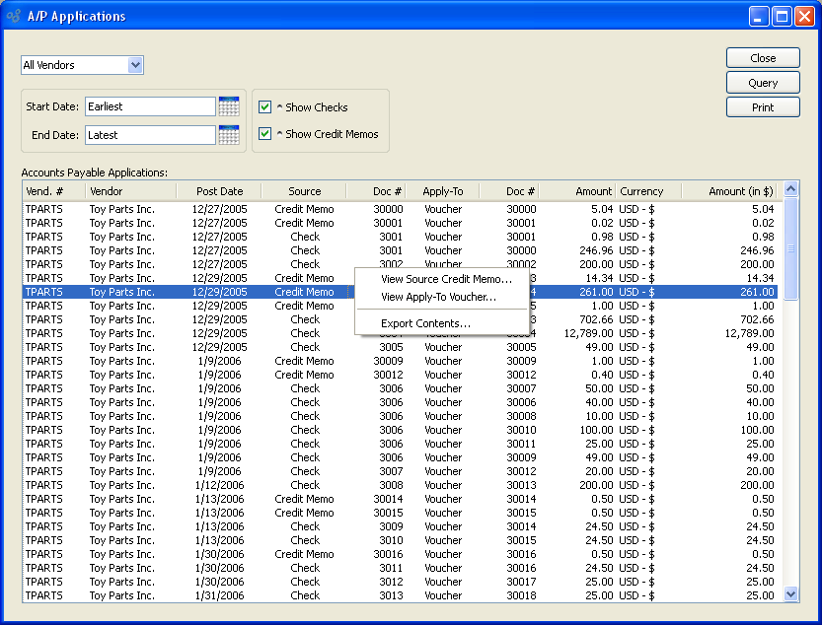This screenshot has width=822, height=625.
Task: Open the End Date calendar picker
Action: 229,135
